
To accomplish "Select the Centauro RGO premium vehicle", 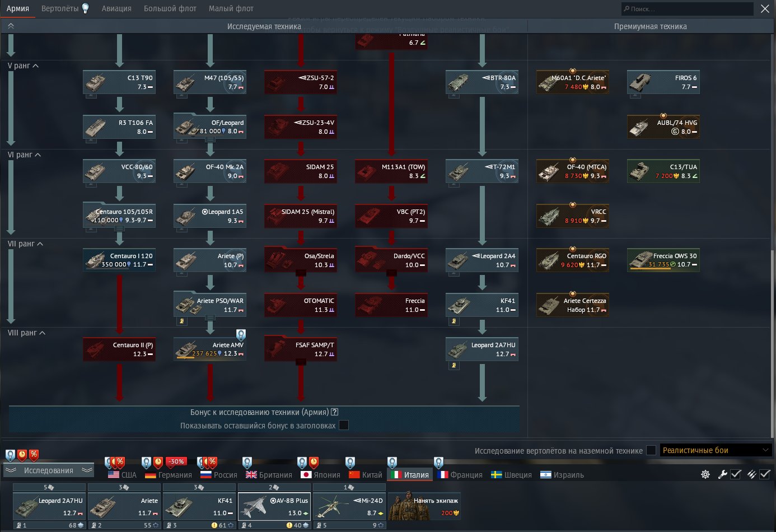I will [x=573, y=260].
